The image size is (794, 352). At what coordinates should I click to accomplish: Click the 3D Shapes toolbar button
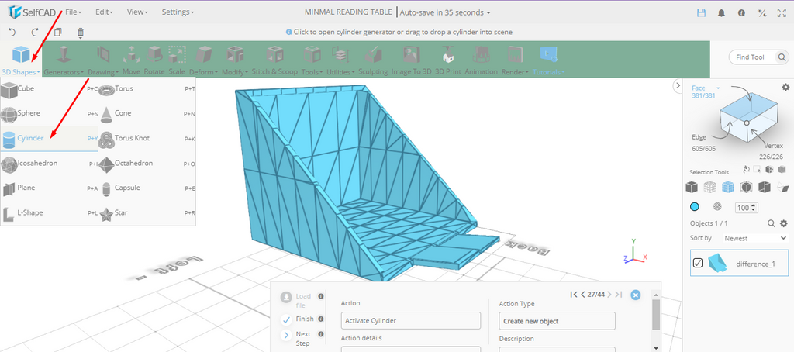point(21,60)
